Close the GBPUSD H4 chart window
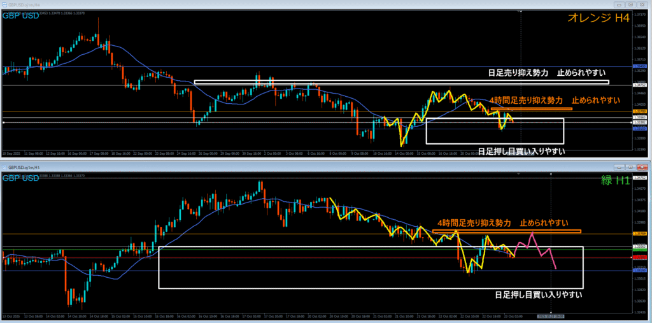This screenshot has width=652, height=323. 642,4
